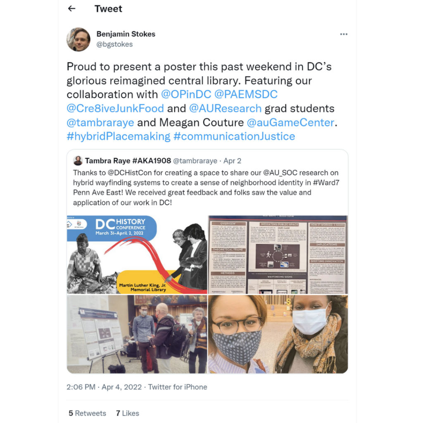Search the #communicationJustice hashtag
This screenshot has width=423, height=423.
pos(234,136)
